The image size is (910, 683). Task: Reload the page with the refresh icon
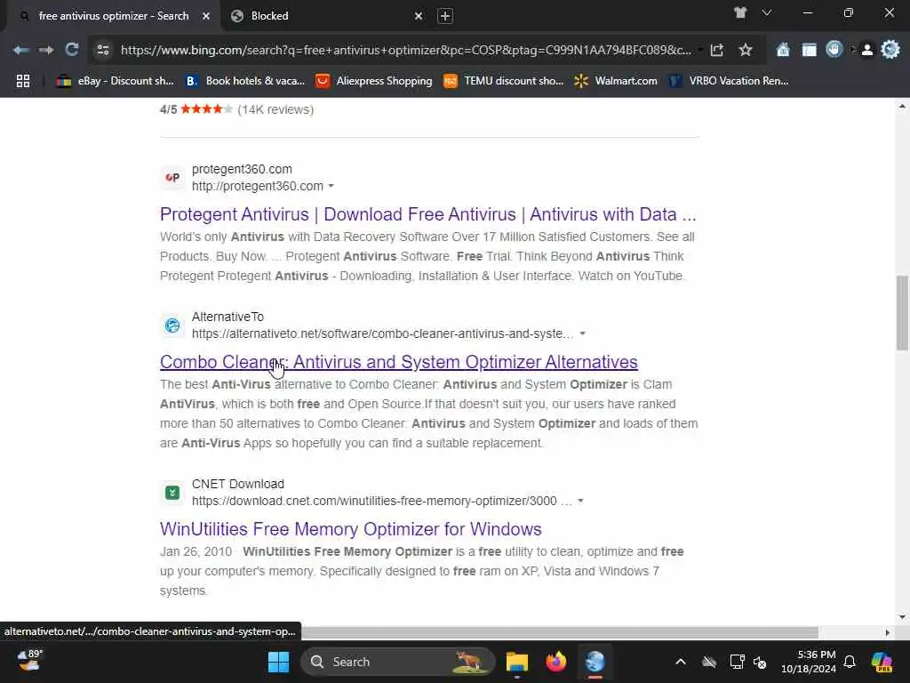point(72,50)
